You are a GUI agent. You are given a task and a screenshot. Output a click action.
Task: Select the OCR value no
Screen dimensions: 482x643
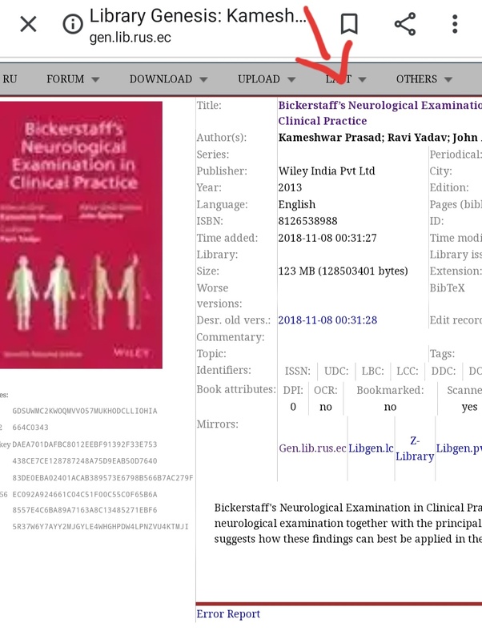[325, 407]
